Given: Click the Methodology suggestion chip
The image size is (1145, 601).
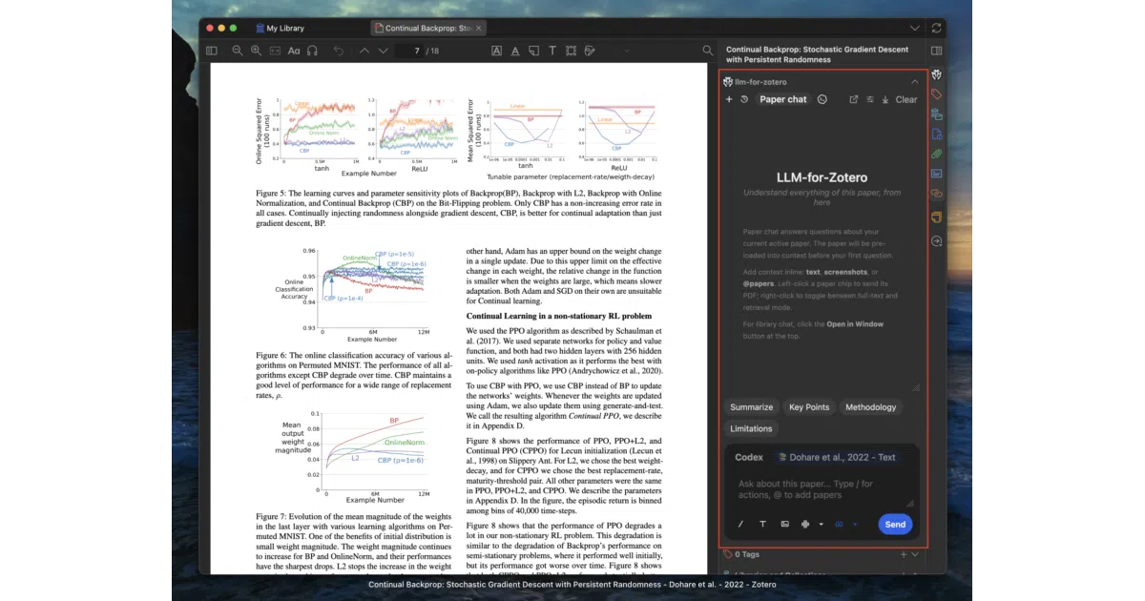Looking at the screenshot, I should coord(870,407).
